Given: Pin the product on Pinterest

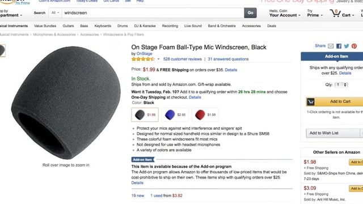Looking at the screenshot, I should tap(354, 46).
